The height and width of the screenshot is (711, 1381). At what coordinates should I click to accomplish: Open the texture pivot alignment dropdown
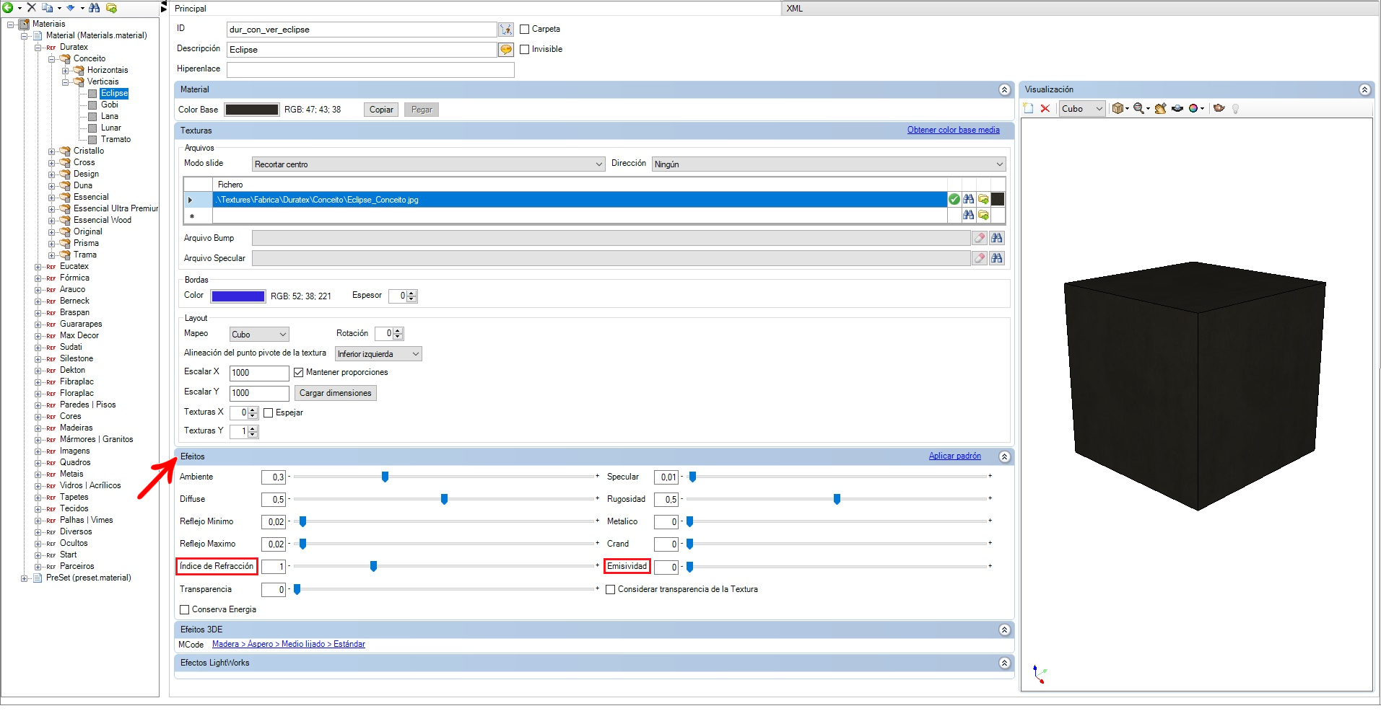[378, 354]
